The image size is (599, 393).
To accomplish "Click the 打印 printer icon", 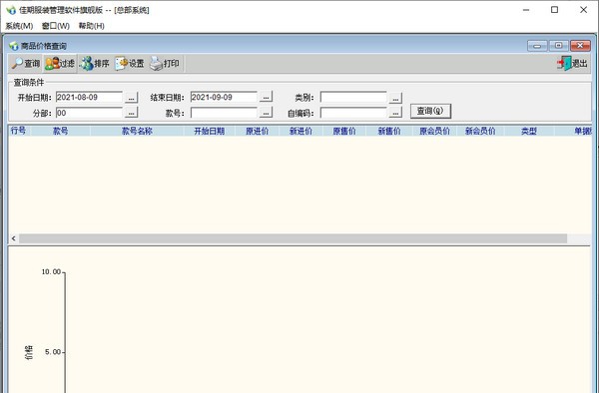I will click(x=156, y=63).
